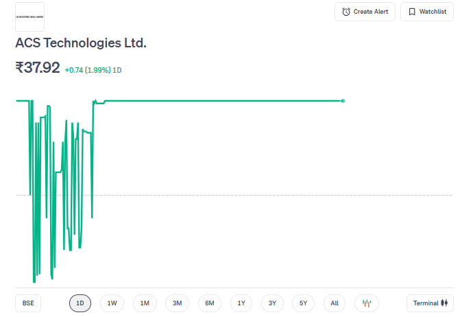View the 5Y price history
This screenshot has height=317, width=462.
click(304, 303)
